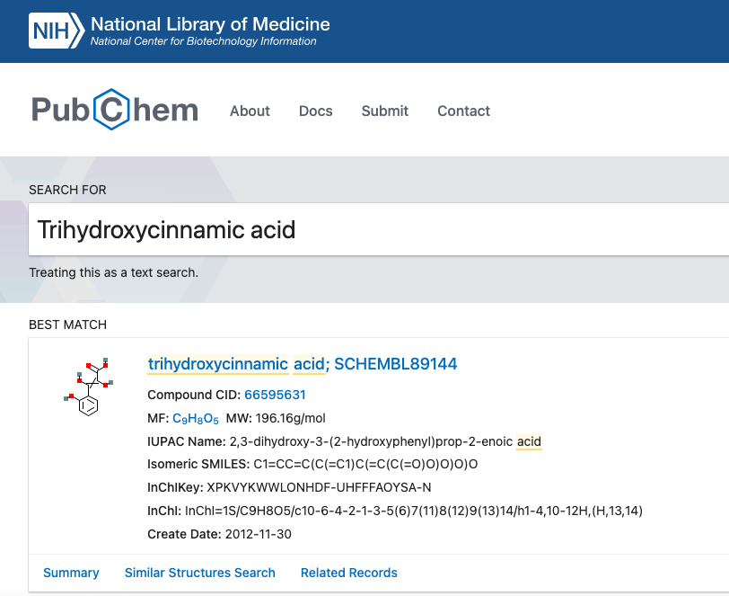Click the hexagon C in the PubChem logo
The image size is (729, 596).
click(111, 110)
